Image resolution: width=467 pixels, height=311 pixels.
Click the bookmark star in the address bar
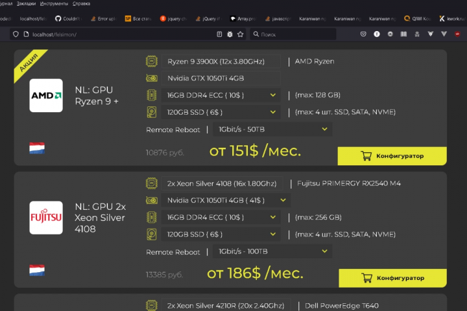coord(241,34)
